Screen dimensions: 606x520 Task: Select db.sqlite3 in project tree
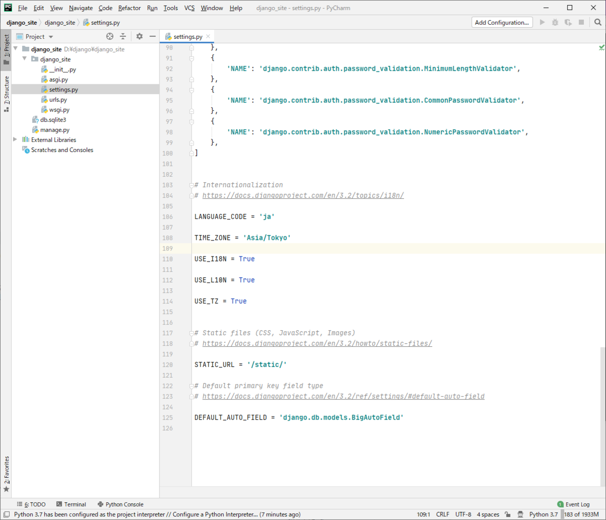tap(53, 120)
